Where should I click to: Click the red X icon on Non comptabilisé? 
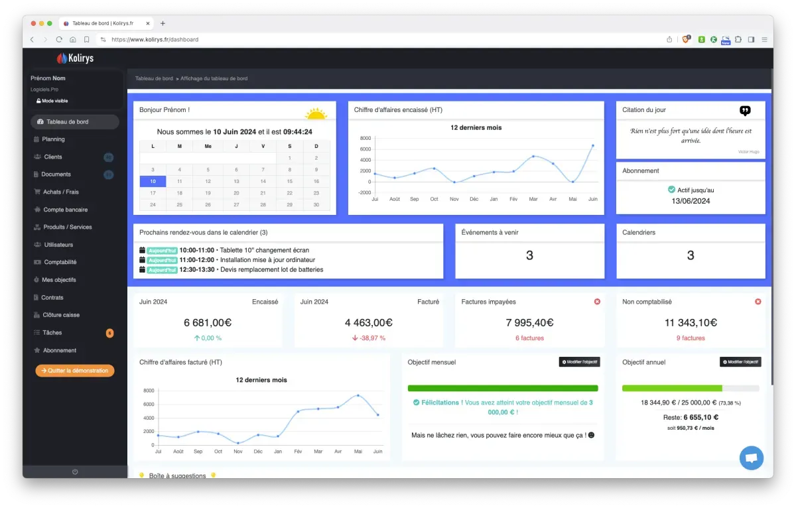[758, 302]
